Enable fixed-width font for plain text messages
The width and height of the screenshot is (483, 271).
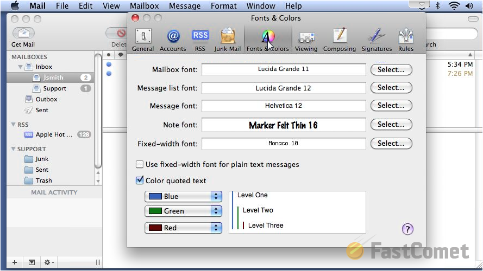point(140,164)
